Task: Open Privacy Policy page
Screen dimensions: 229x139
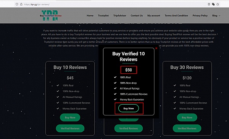Action: (200, 16)
